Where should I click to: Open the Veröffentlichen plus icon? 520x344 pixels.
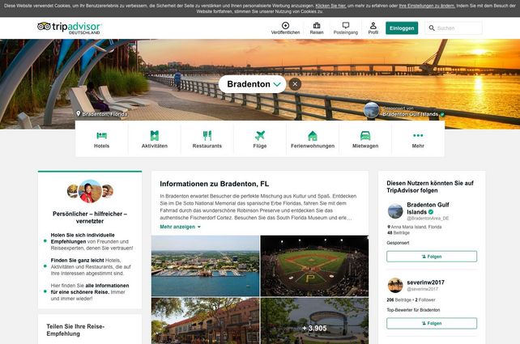pos(285,25)
